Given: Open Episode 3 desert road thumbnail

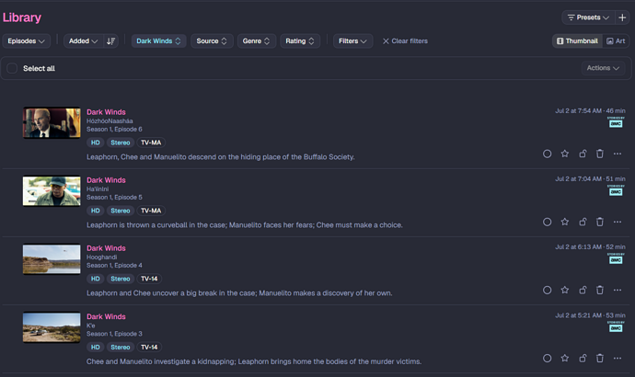Looking at the screenshot, I should 52,326.
